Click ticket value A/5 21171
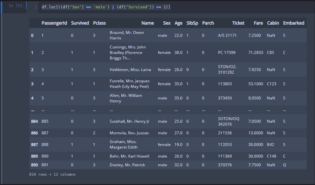This screenshot has width=315, height=185. point(227,36)
